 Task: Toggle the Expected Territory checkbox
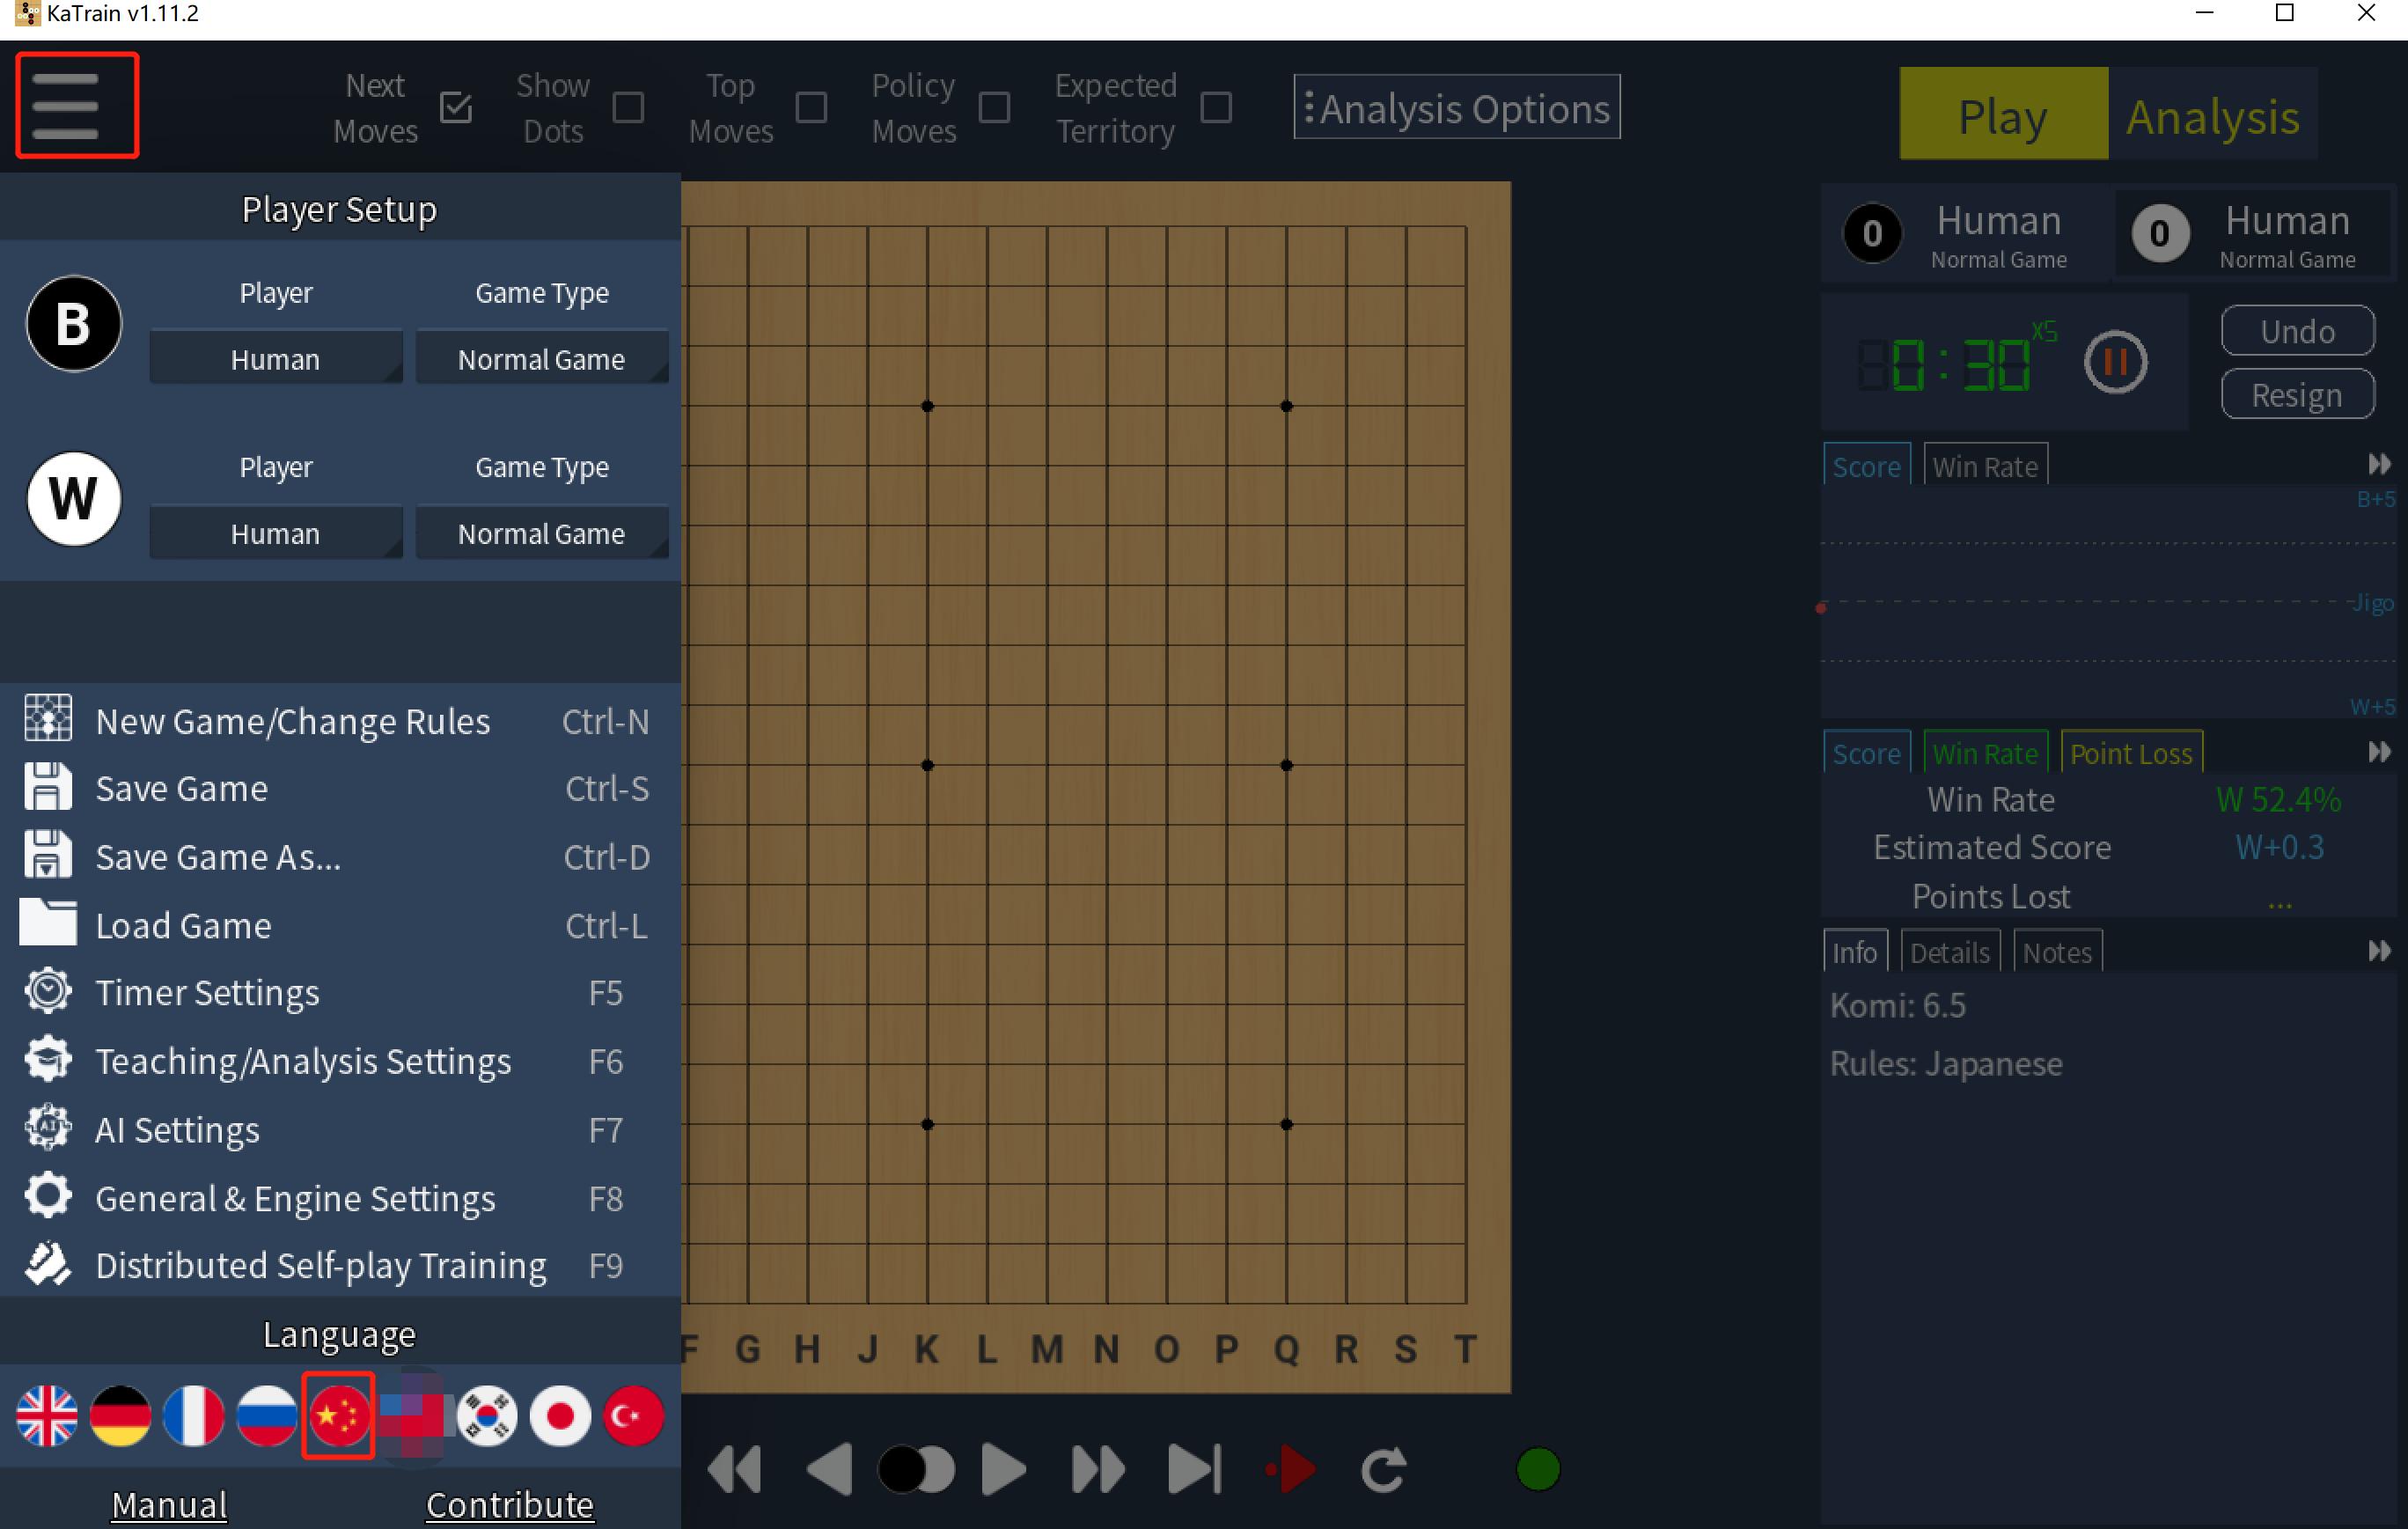[1215, 107]
